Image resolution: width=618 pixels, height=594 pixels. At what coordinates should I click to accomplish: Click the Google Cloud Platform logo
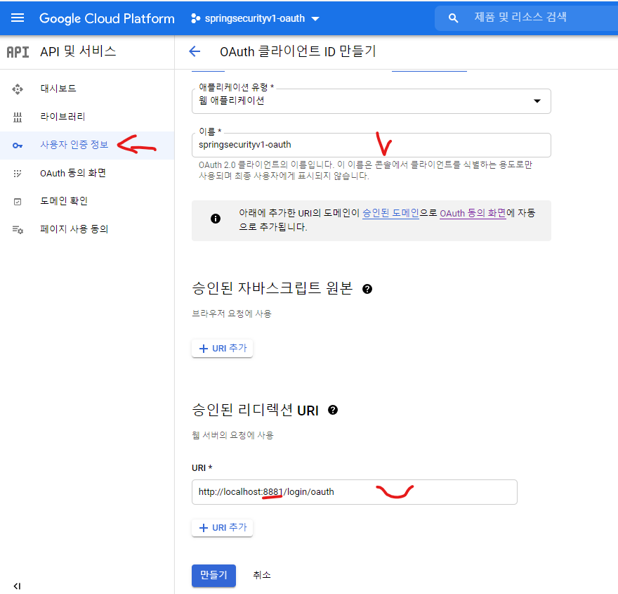coord(107,18)
